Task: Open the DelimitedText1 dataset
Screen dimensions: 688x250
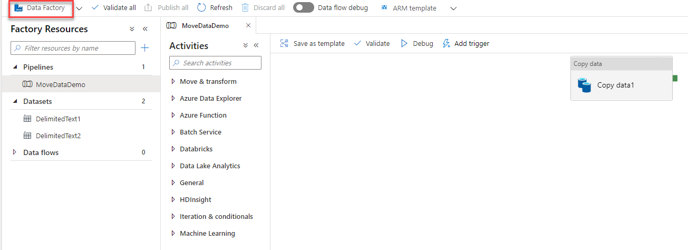Action: [x=58, y=119]
